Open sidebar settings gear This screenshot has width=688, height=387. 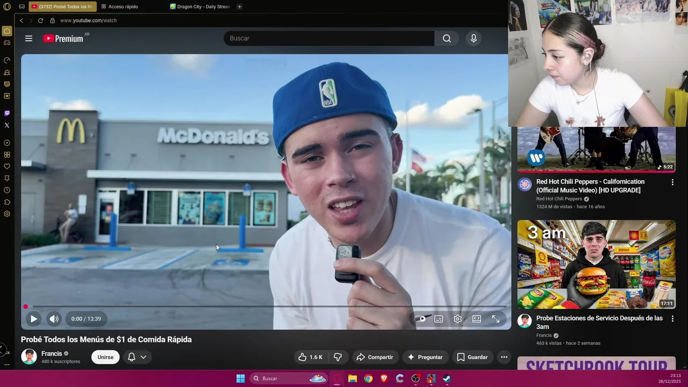tap(7, 214)
